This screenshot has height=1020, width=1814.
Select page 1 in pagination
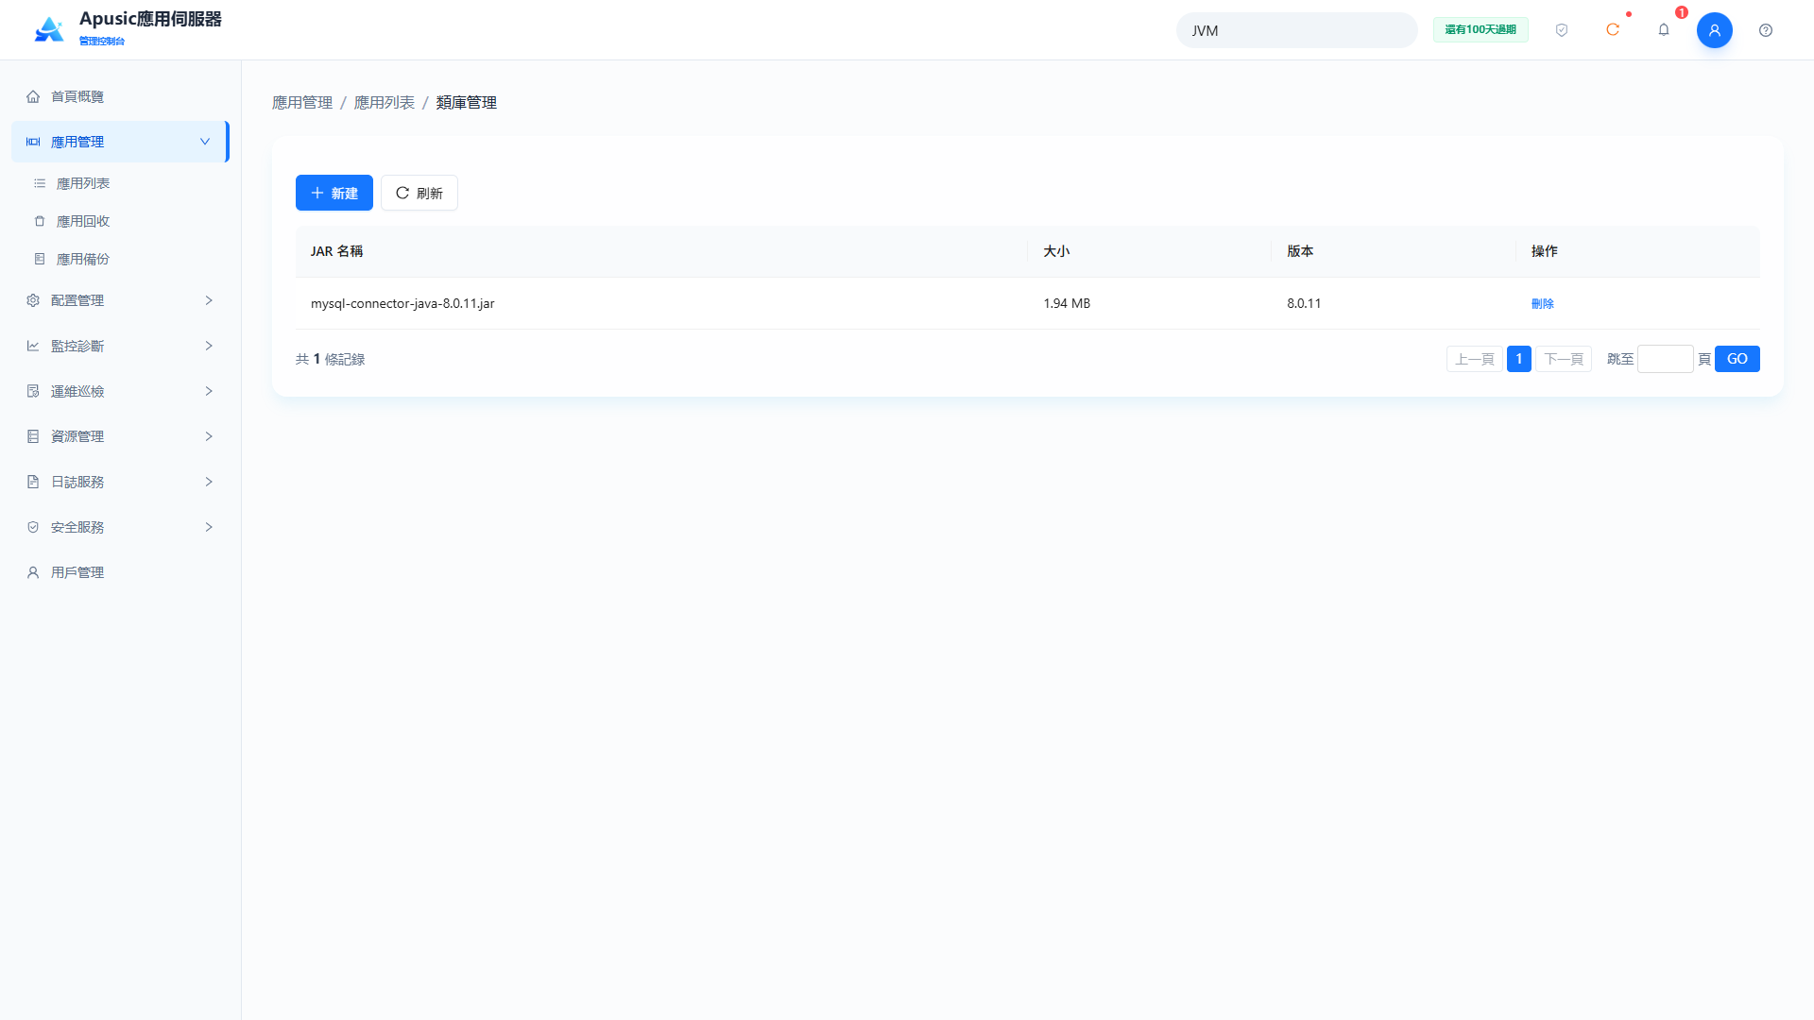coord(1518,359)
